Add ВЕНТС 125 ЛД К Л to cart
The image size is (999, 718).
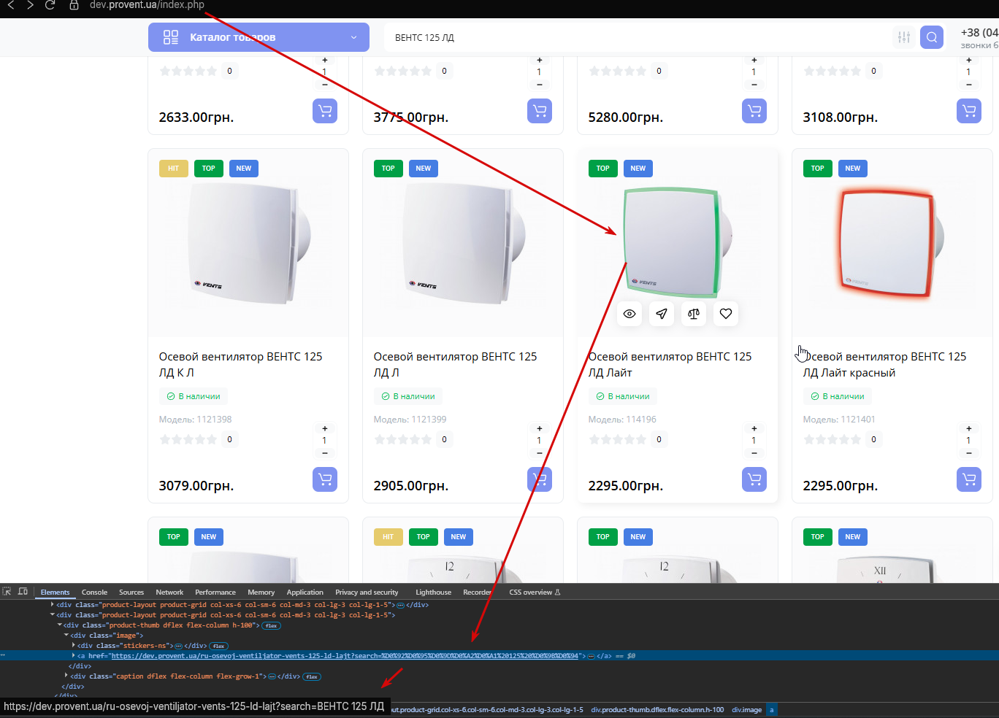[x=325, y=479]
